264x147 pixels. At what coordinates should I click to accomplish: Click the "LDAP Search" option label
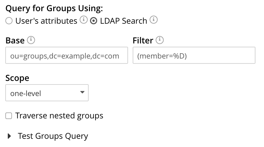[x=123, y=21]
